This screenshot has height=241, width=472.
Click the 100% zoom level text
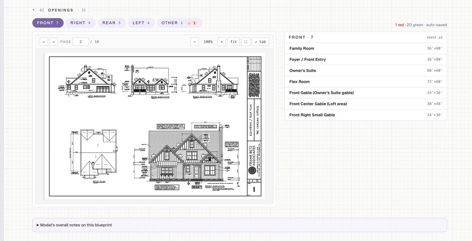(208, 42)
